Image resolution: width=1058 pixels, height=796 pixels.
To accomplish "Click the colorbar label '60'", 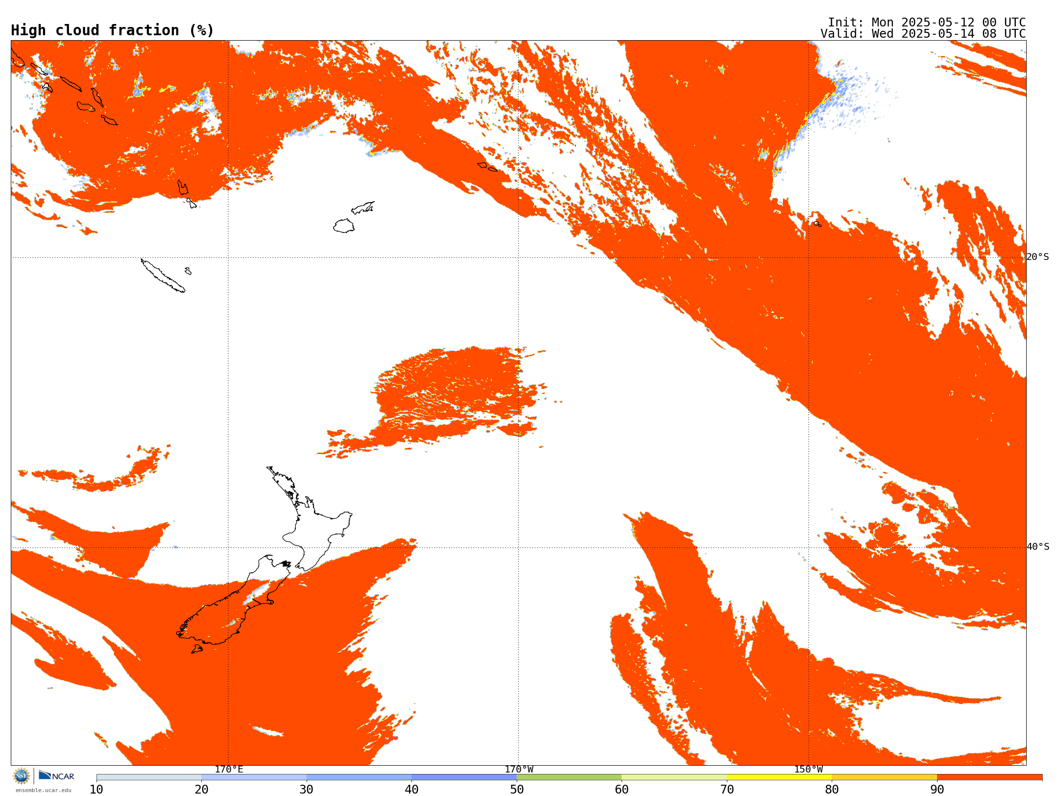I will [x=622, y=790].
